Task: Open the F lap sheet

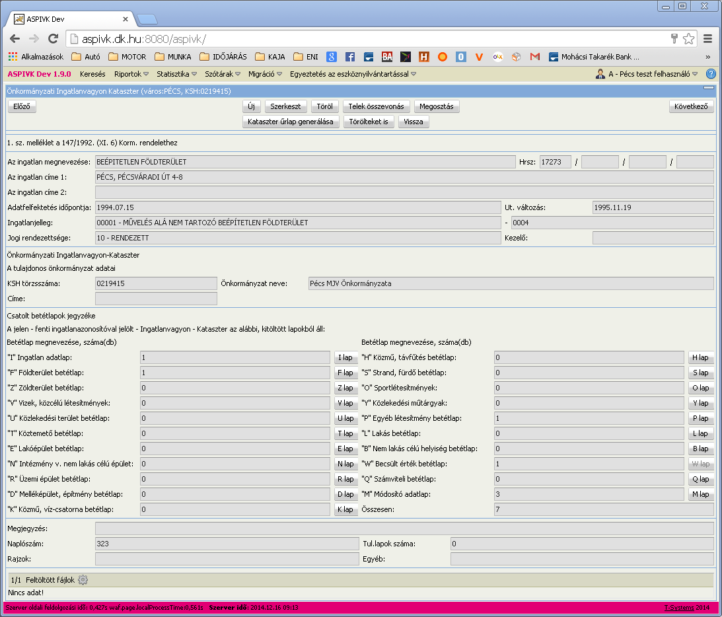Action: [x=345, y=373]
